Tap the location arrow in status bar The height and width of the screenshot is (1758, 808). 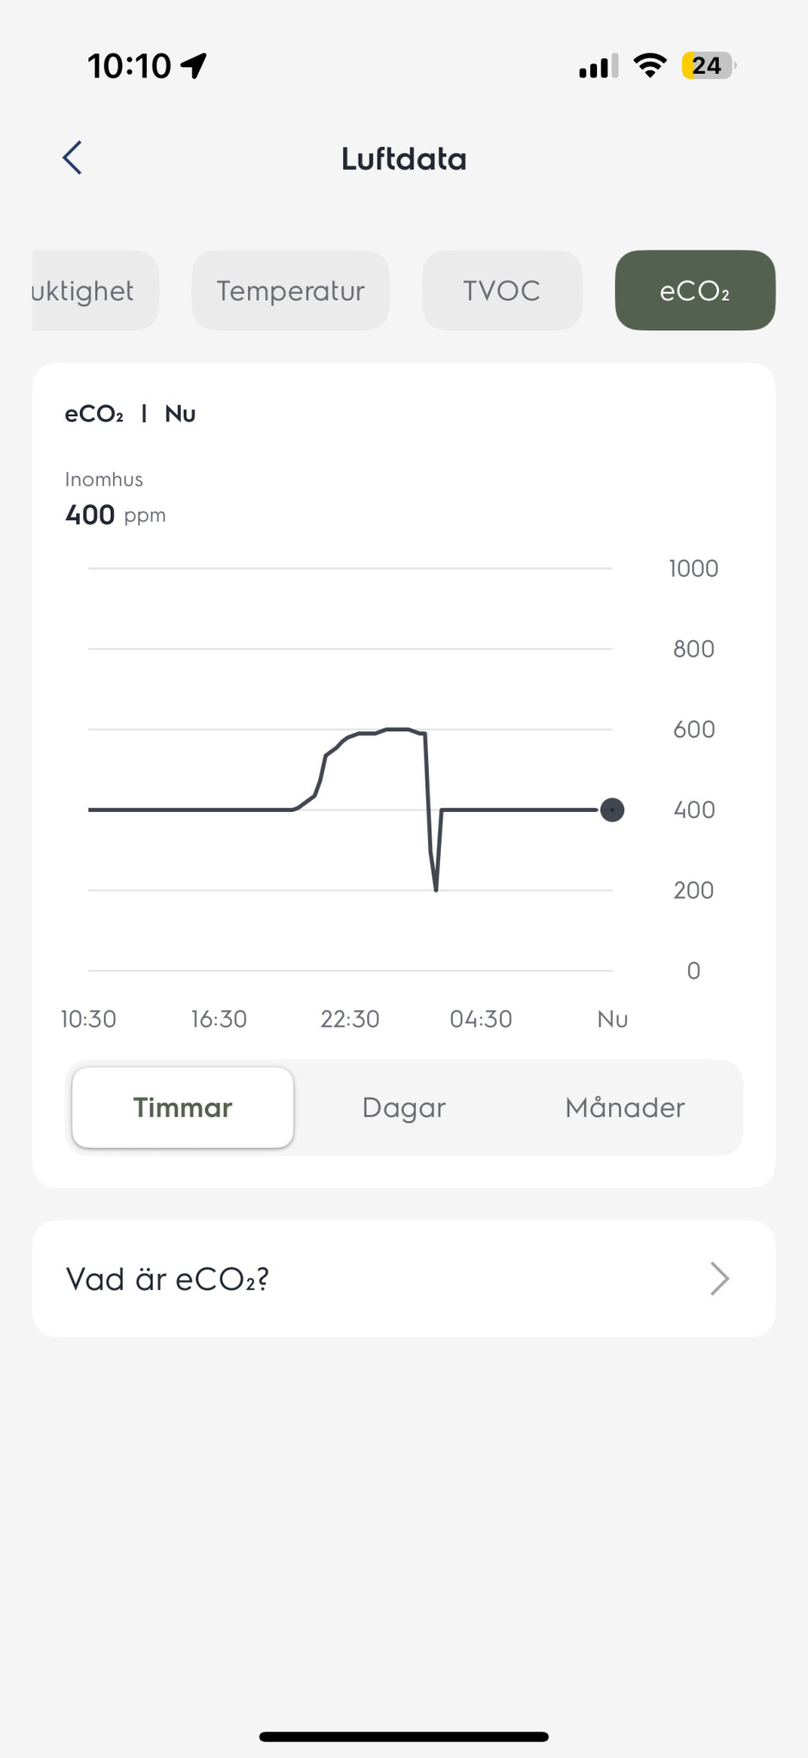[195, 65]
